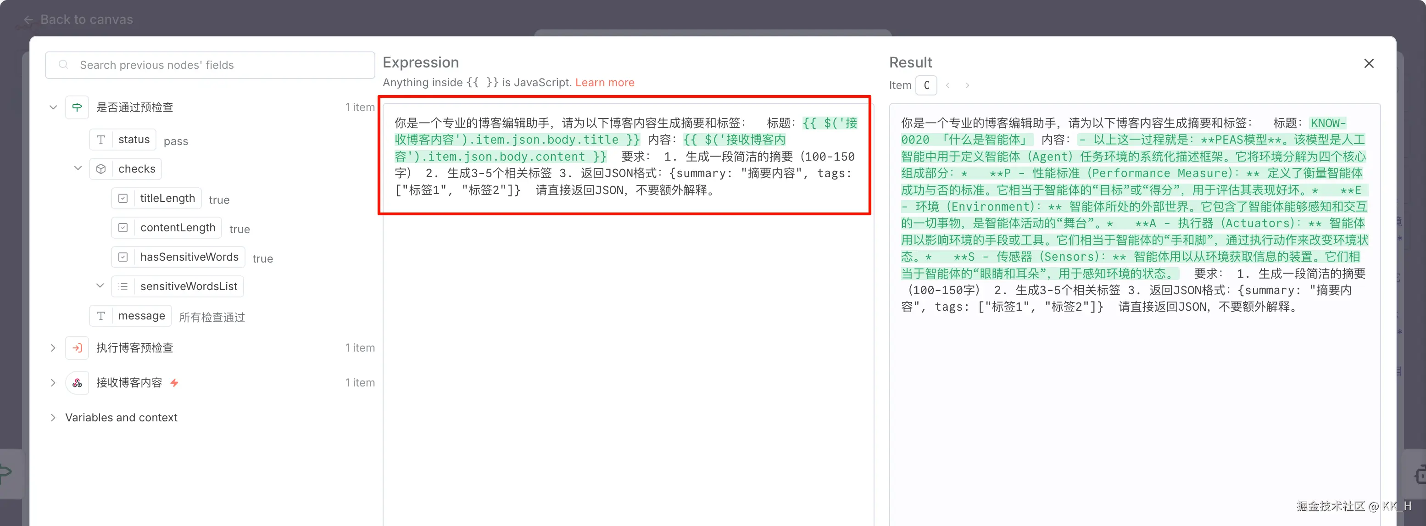Click the text icon next to message
Viewport: 1426px width, 526px height.
(x=101, y=316)
